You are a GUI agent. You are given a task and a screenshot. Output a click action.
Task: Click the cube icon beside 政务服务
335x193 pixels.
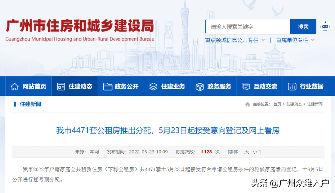[x=200, y=87]
